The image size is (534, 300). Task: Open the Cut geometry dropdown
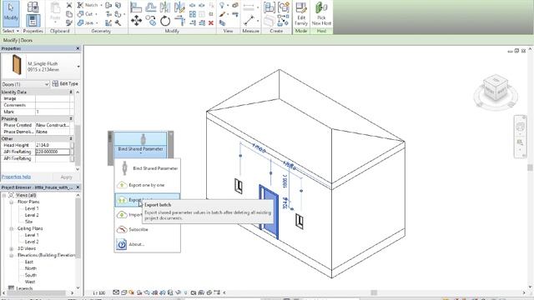click(x=97, y=14)
